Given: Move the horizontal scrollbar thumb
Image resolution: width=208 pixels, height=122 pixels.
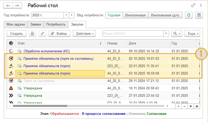Looking at the screenshot, I should (40, 106).
